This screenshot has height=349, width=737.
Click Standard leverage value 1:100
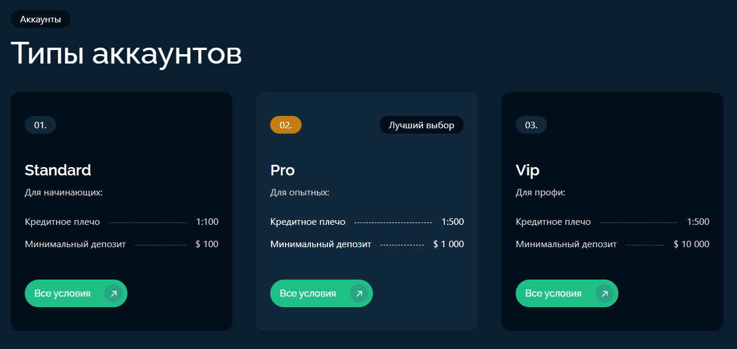click(x=207, y=222)
